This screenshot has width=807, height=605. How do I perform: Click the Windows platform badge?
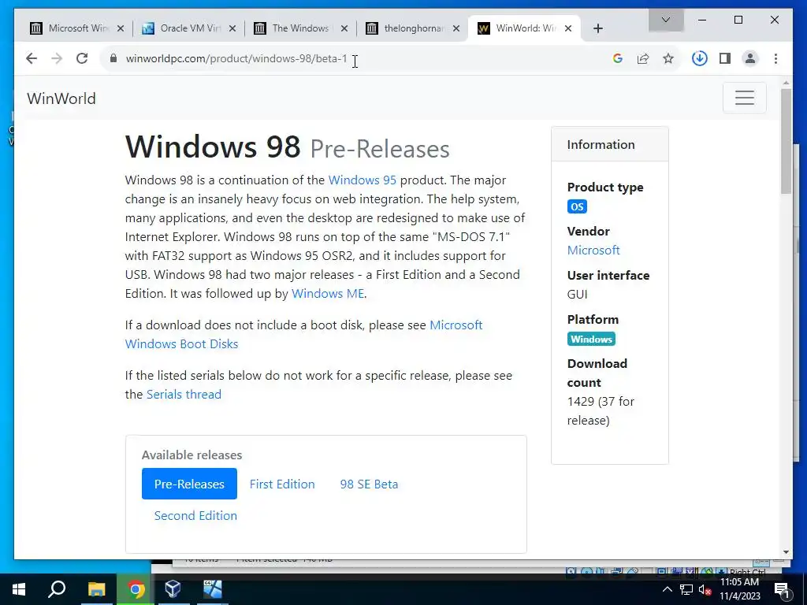point(591,339)
